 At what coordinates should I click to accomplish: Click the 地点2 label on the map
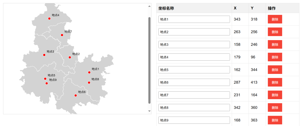(x=76, y=54)
